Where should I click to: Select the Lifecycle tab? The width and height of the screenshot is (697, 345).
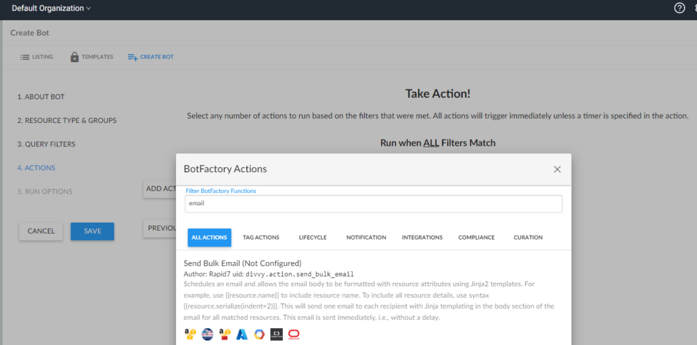click(x=313, y=238)
